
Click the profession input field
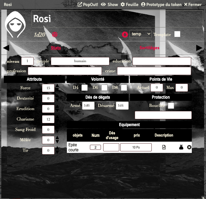pos(65,71)
